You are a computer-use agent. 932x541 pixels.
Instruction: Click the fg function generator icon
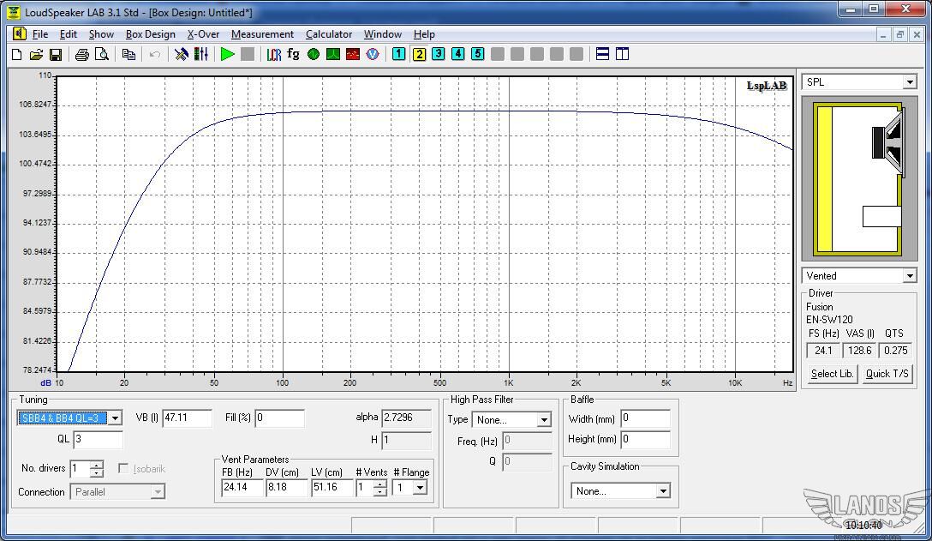(x=293, y=54)
